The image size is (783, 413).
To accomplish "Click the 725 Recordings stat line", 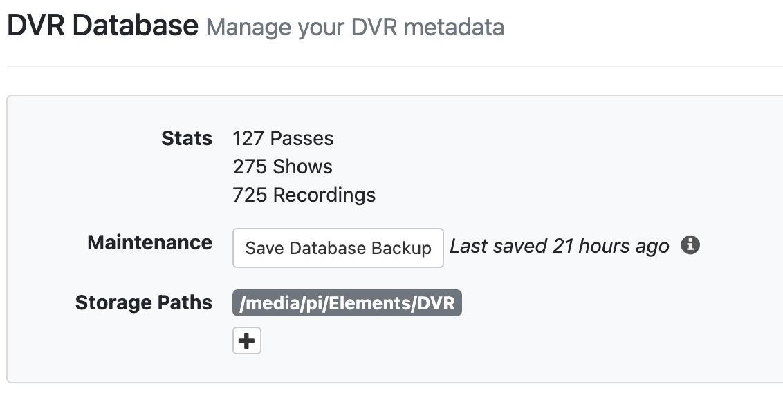I will (x=304, y=195).
